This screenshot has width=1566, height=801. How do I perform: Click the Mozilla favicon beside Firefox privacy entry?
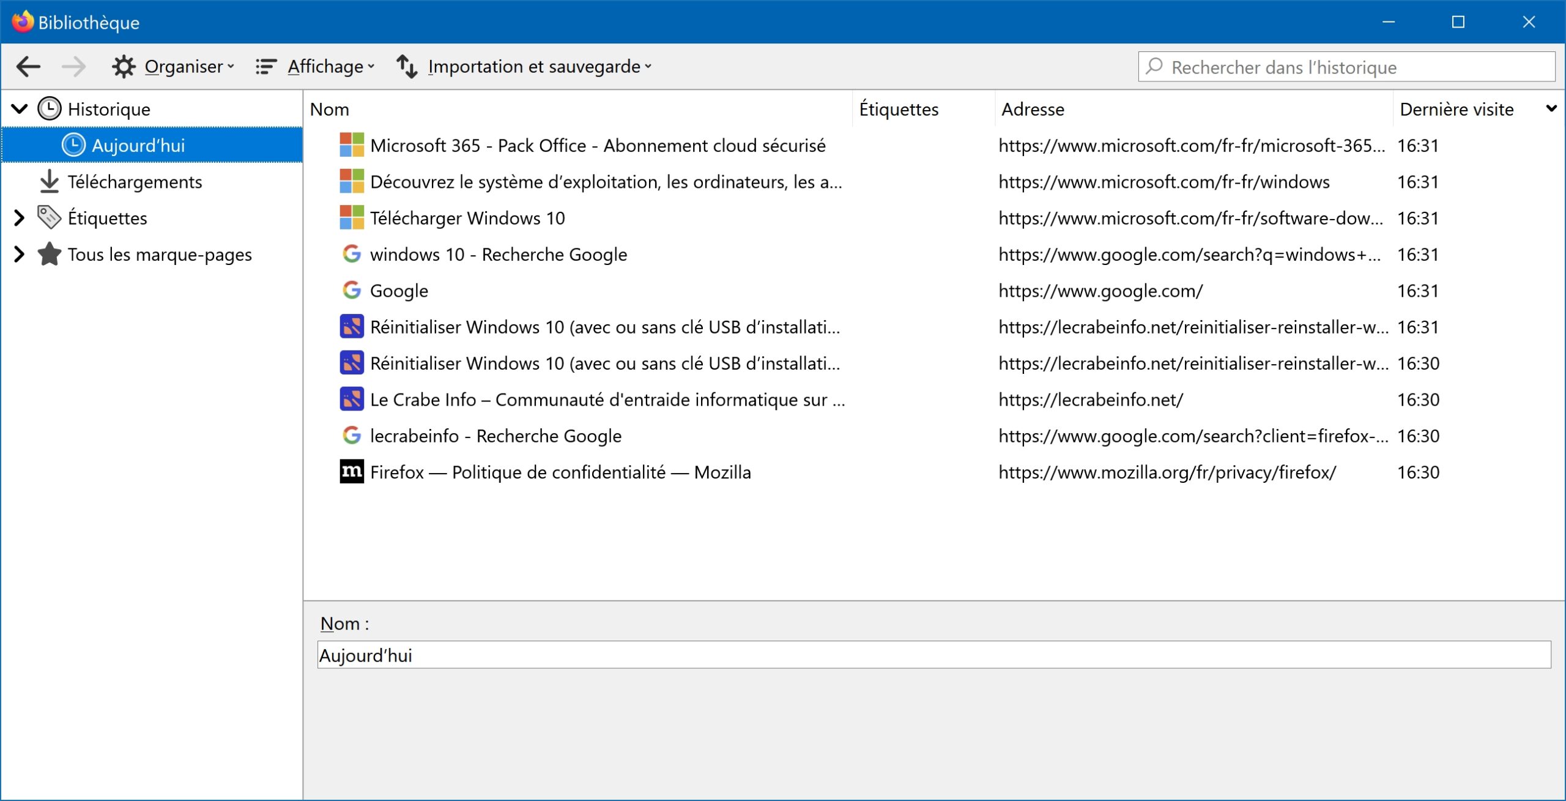click(352, 472)
